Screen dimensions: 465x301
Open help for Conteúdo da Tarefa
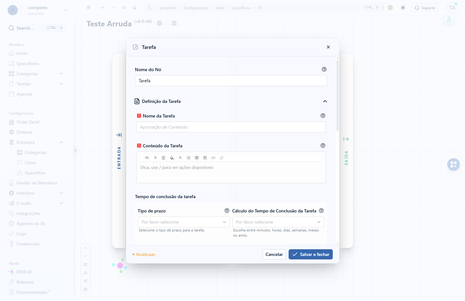[x=323, y=145]
